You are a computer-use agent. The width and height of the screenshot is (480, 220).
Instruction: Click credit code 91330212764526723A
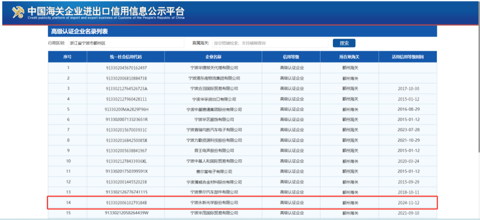(x=126, y=89)
